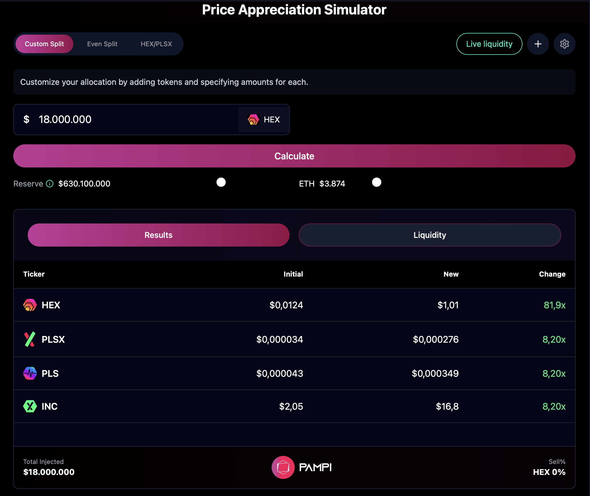Screen dimensions: 590x496
Task: Click the Sell% HEX 0% value
Action: pos(549,472)
